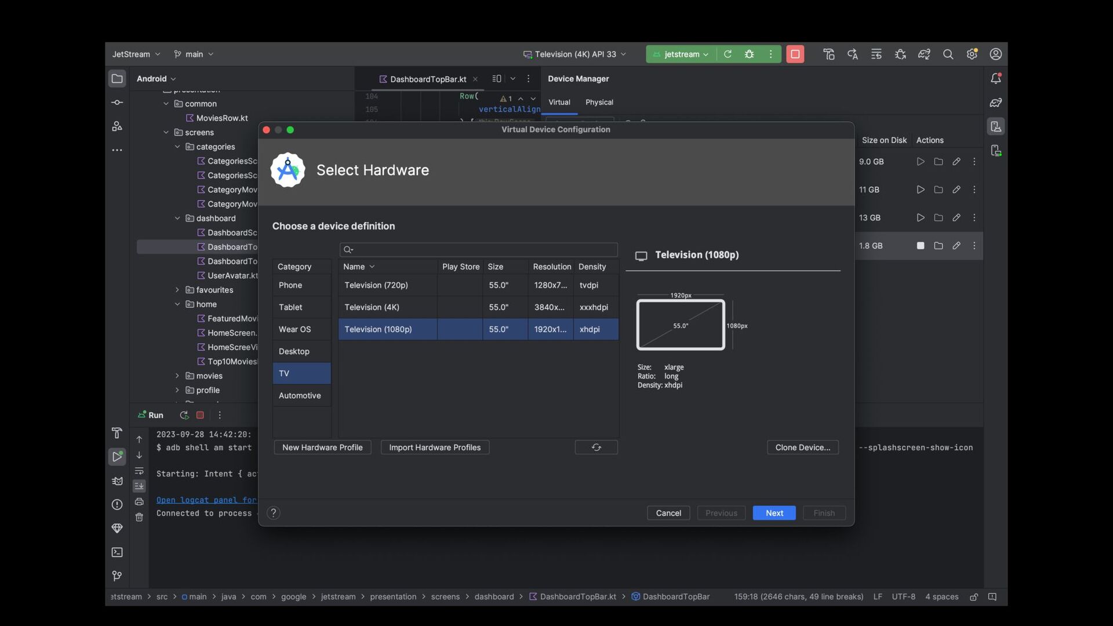Click the help question mark in dialog

[x=274, y=513]
